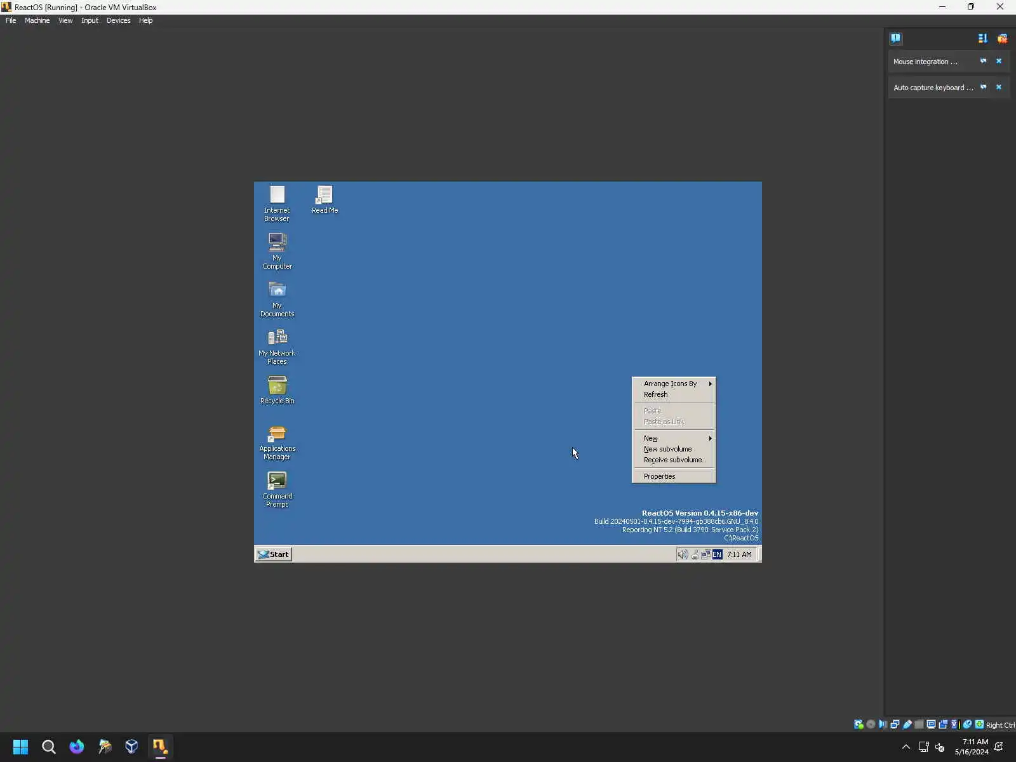Click the host date and time display
Viewport: 1016px width, 762px height.
tap(972, 747)
